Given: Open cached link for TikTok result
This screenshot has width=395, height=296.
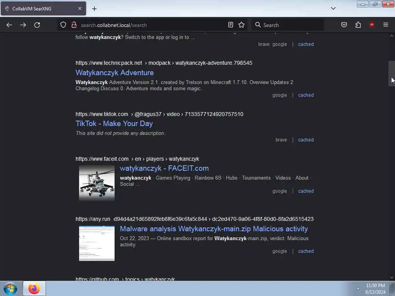Looking at the screenshot, I should pyautogui.click(x=306, y=140).
